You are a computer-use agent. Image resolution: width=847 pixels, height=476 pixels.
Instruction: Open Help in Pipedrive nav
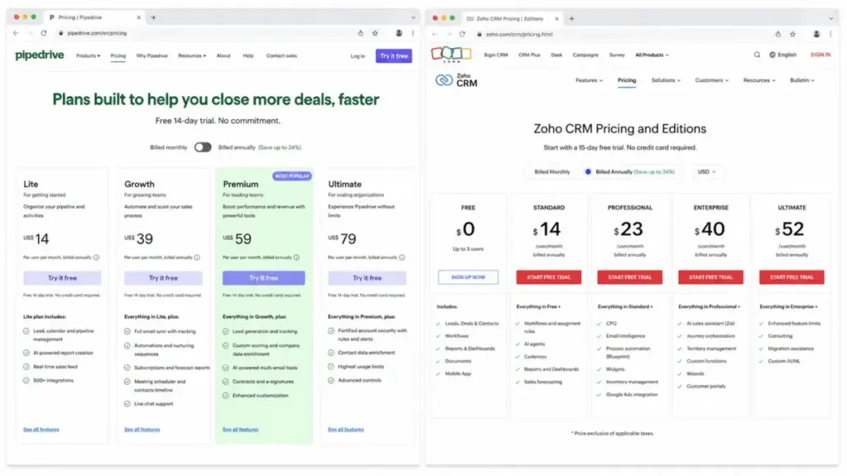pos(248,55)
